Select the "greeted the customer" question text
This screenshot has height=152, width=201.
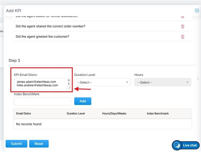(x=42, y=37)
